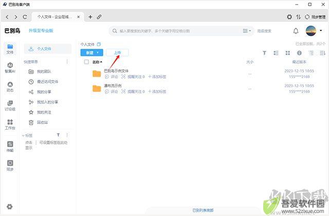Click 评论 under 瀑布流示例
Image resolution: width=329 pixels, height=216 pixels.
pyautogui.click(x=112, y=92)
